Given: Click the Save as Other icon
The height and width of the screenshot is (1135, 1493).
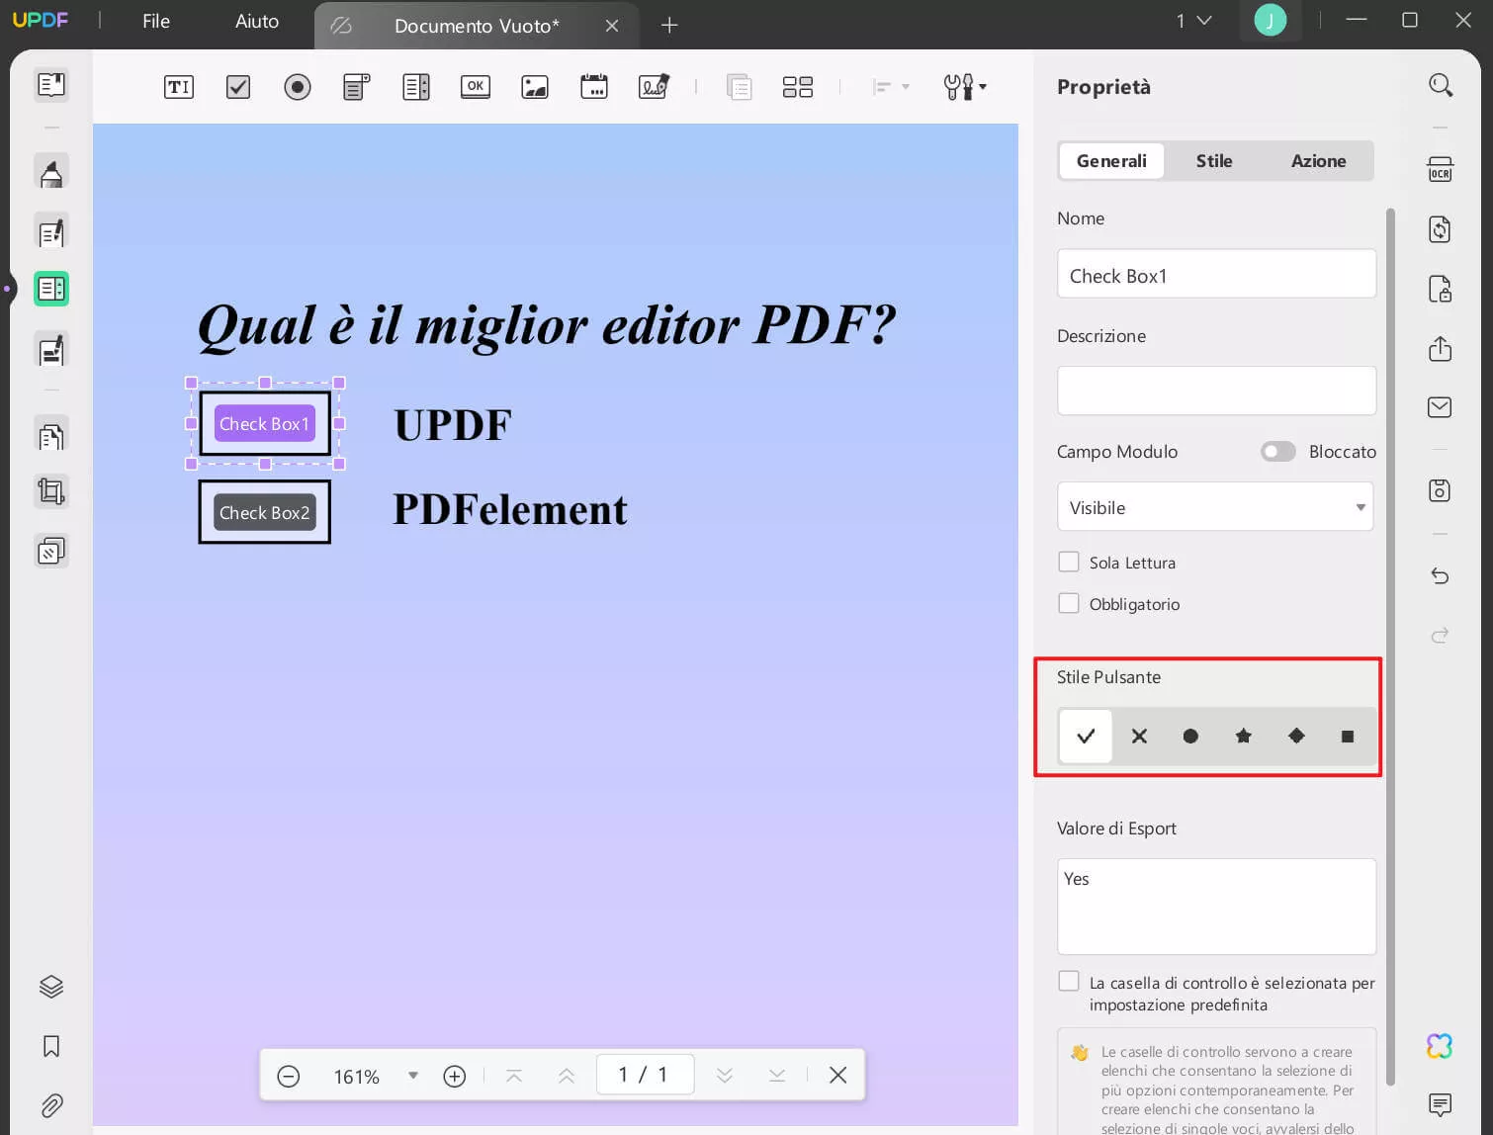Looking at the screenshot, I should [x=1441, y=490].
